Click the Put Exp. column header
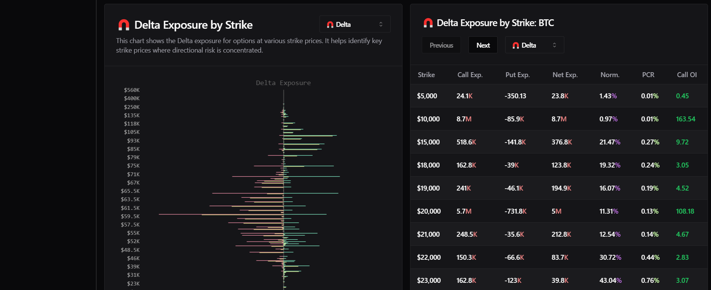711x290 pixels. (517, 75)
